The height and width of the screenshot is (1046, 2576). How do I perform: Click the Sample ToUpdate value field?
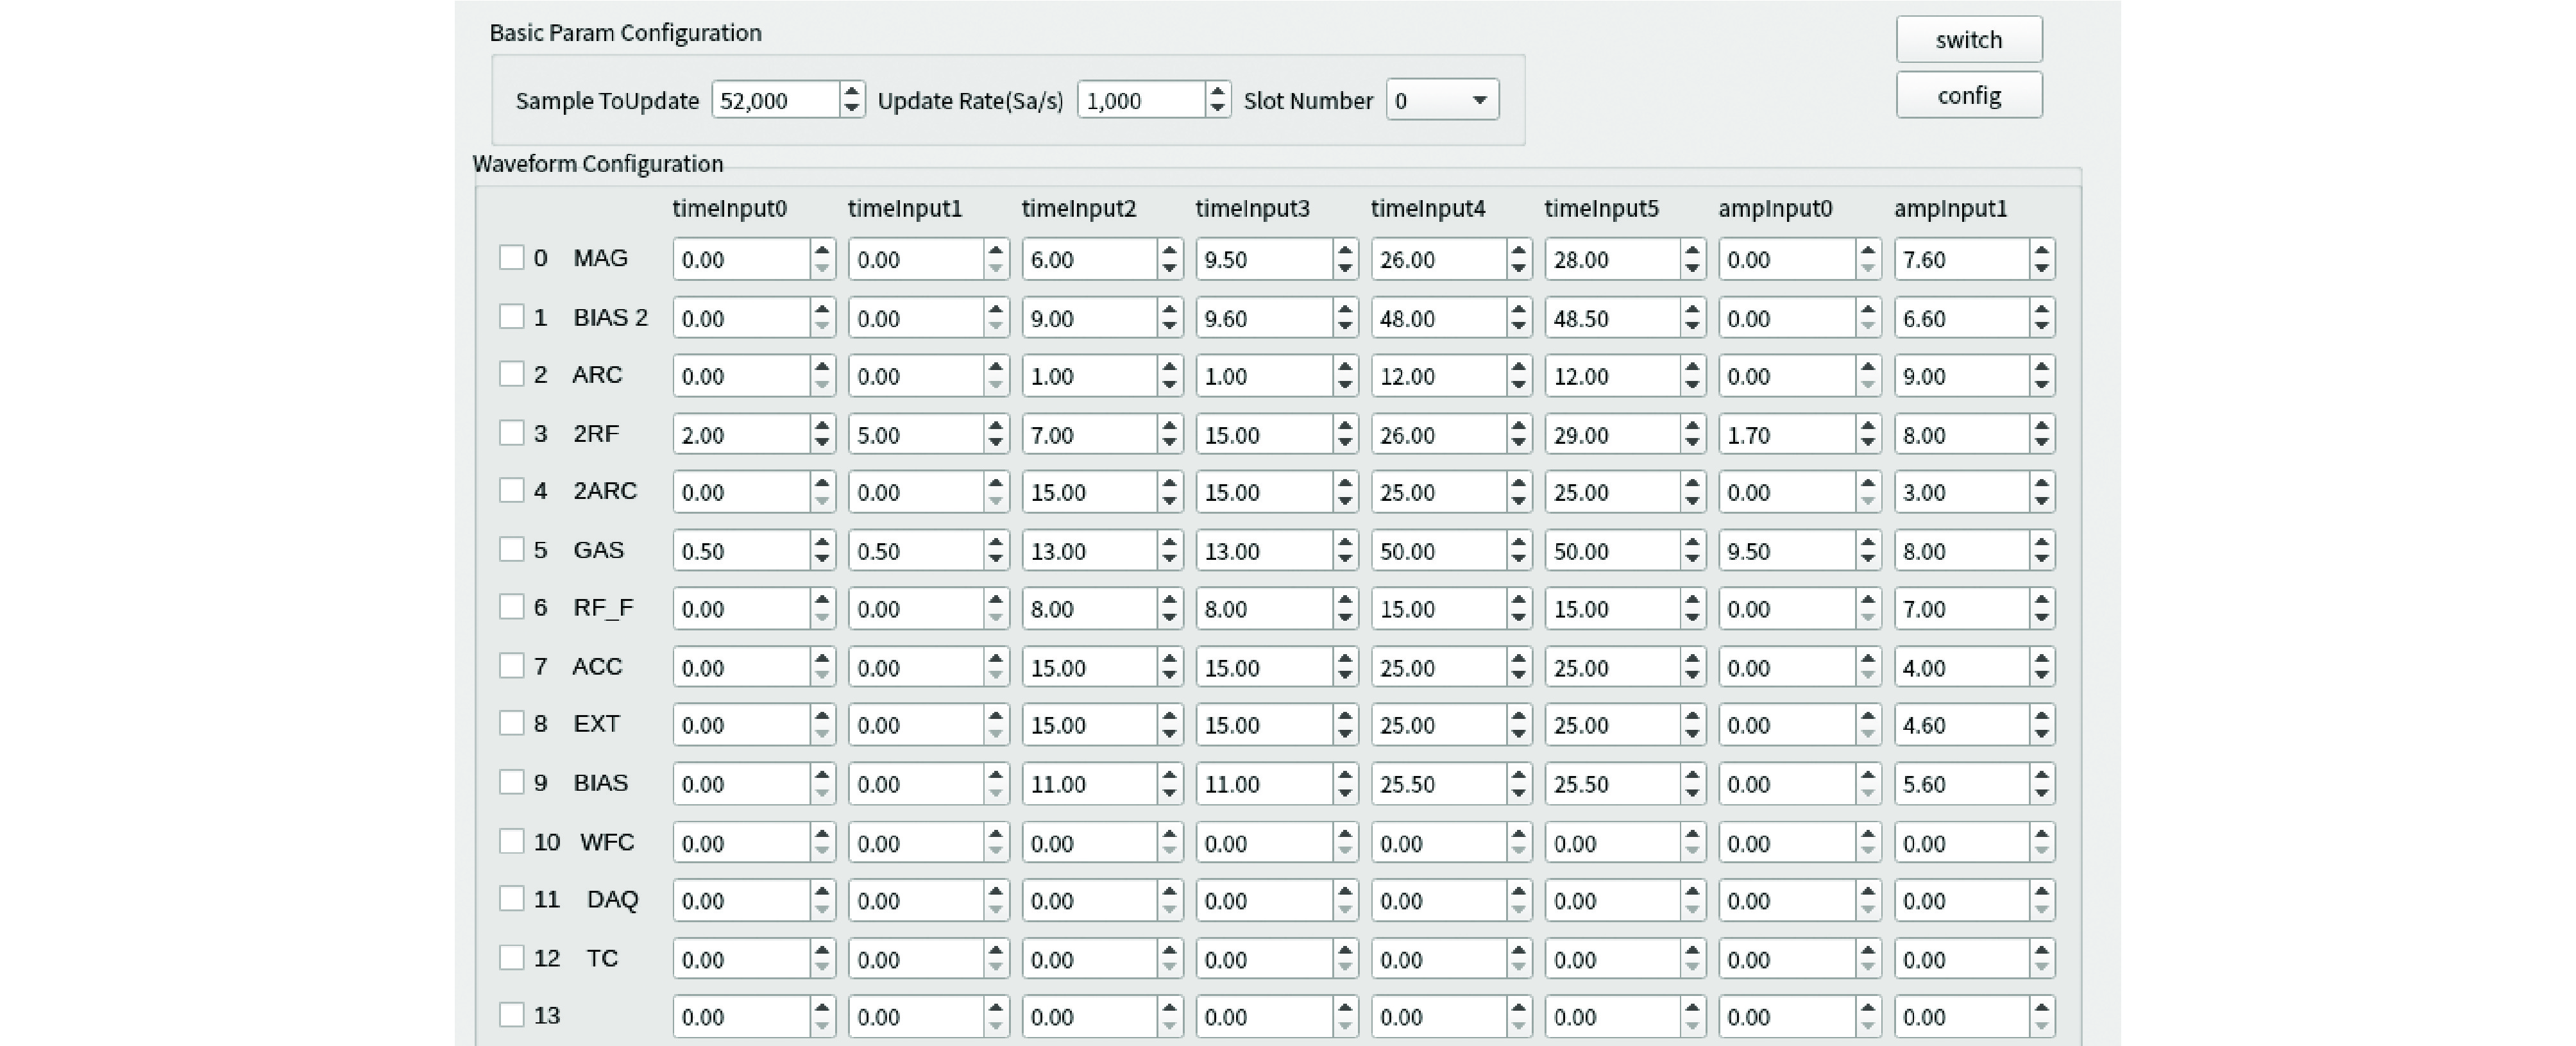click(775, 100)
